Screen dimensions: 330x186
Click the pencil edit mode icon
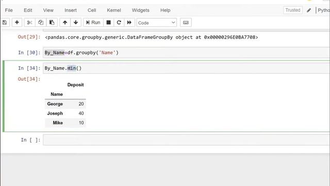click(309, 10)
